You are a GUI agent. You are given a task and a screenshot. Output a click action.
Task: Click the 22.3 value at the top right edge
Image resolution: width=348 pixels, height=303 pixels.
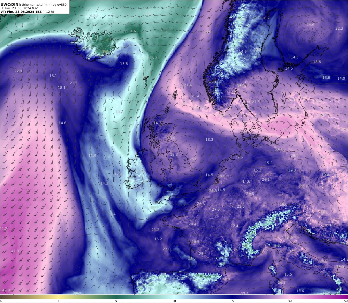[339, 29]
